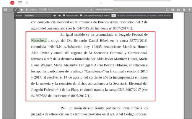Click the collapse arrow at top center
This screenshot has height=119, width=192.
[101, 3]
